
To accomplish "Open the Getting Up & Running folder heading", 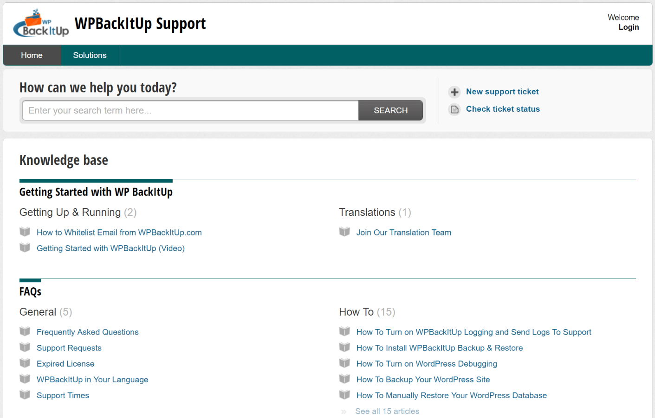I will point(70,212).
